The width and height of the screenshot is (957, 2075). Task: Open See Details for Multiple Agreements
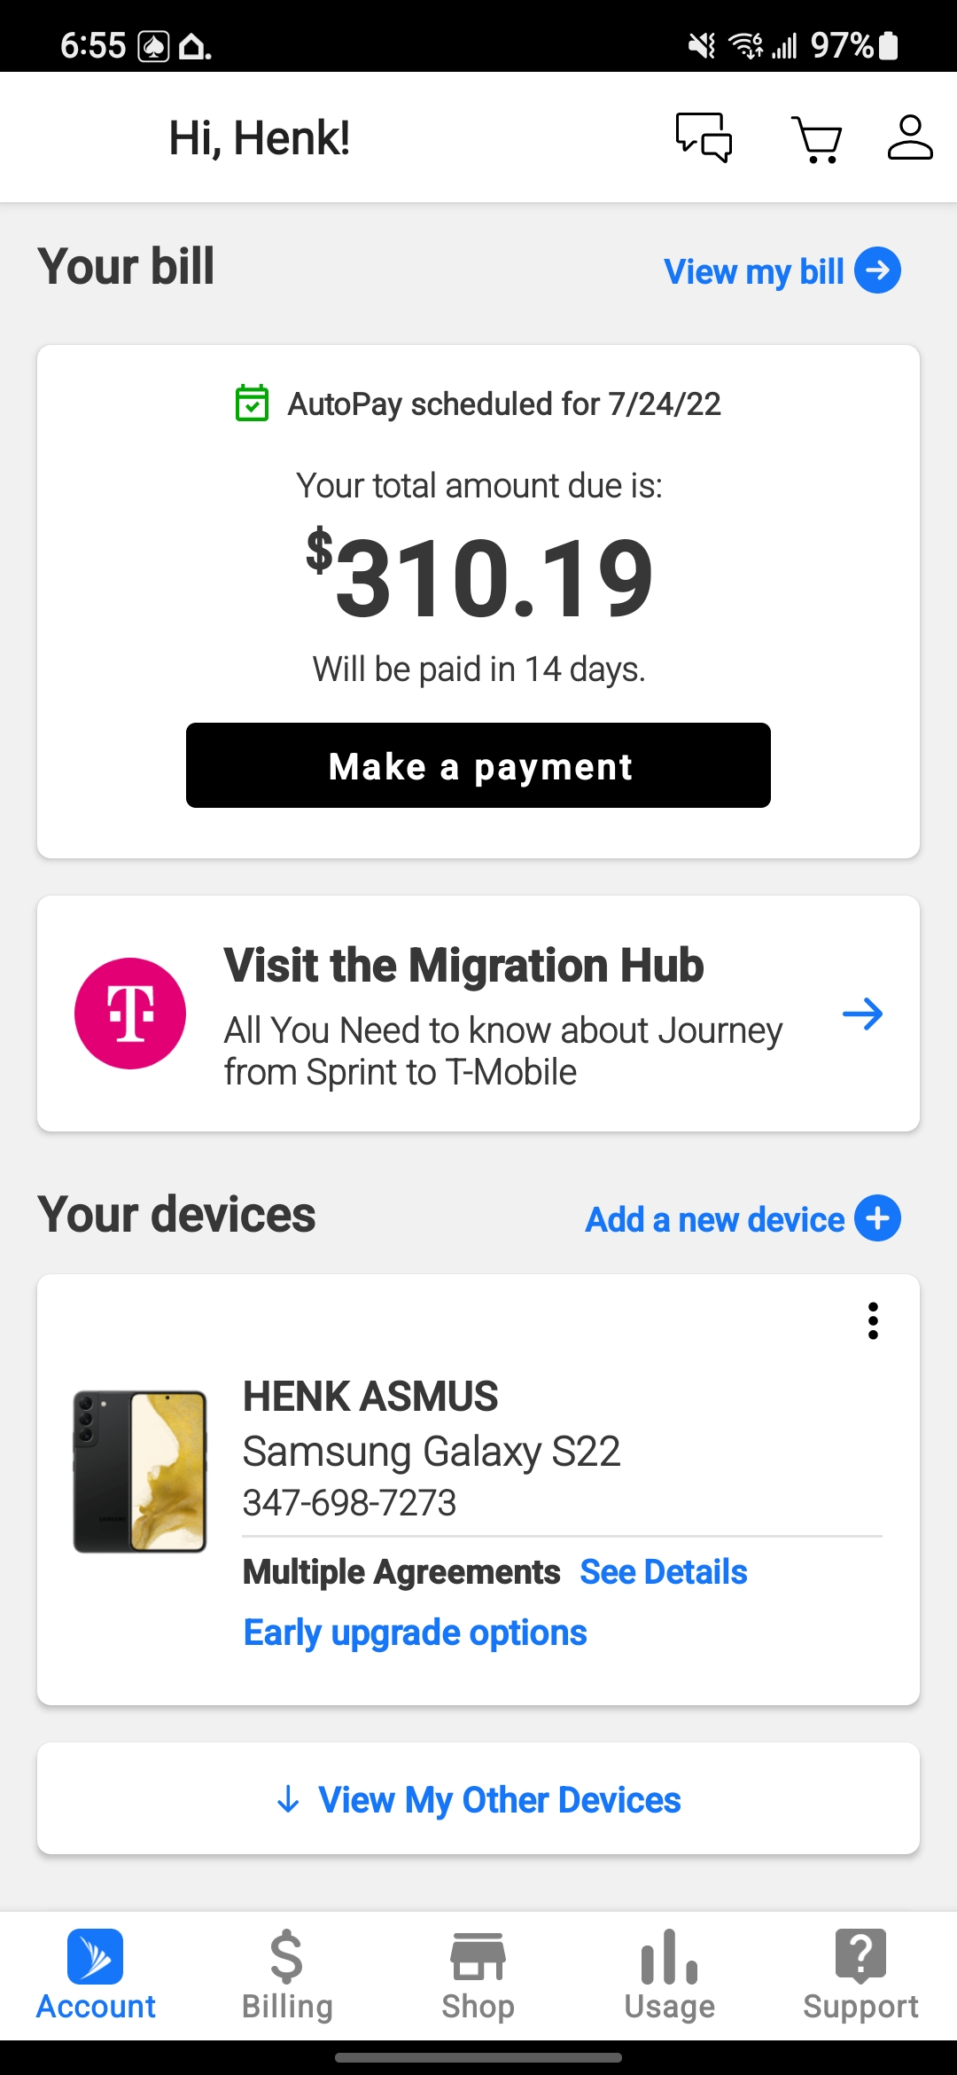coord(664,1572)
